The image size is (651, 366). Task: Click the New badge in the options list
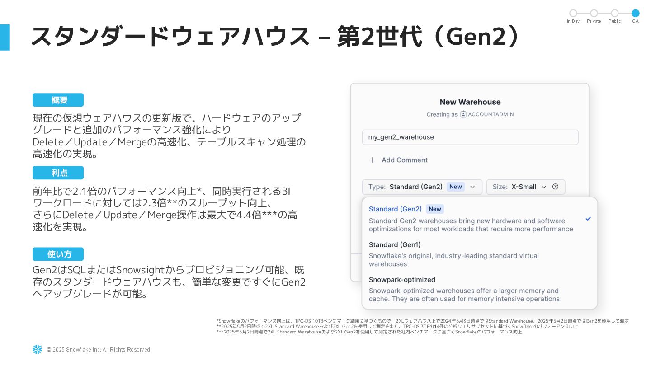tap(435, 209)
